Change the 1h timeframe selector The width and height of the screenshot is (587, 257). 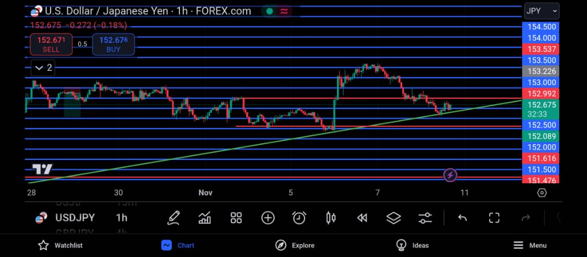coord(122,218)
